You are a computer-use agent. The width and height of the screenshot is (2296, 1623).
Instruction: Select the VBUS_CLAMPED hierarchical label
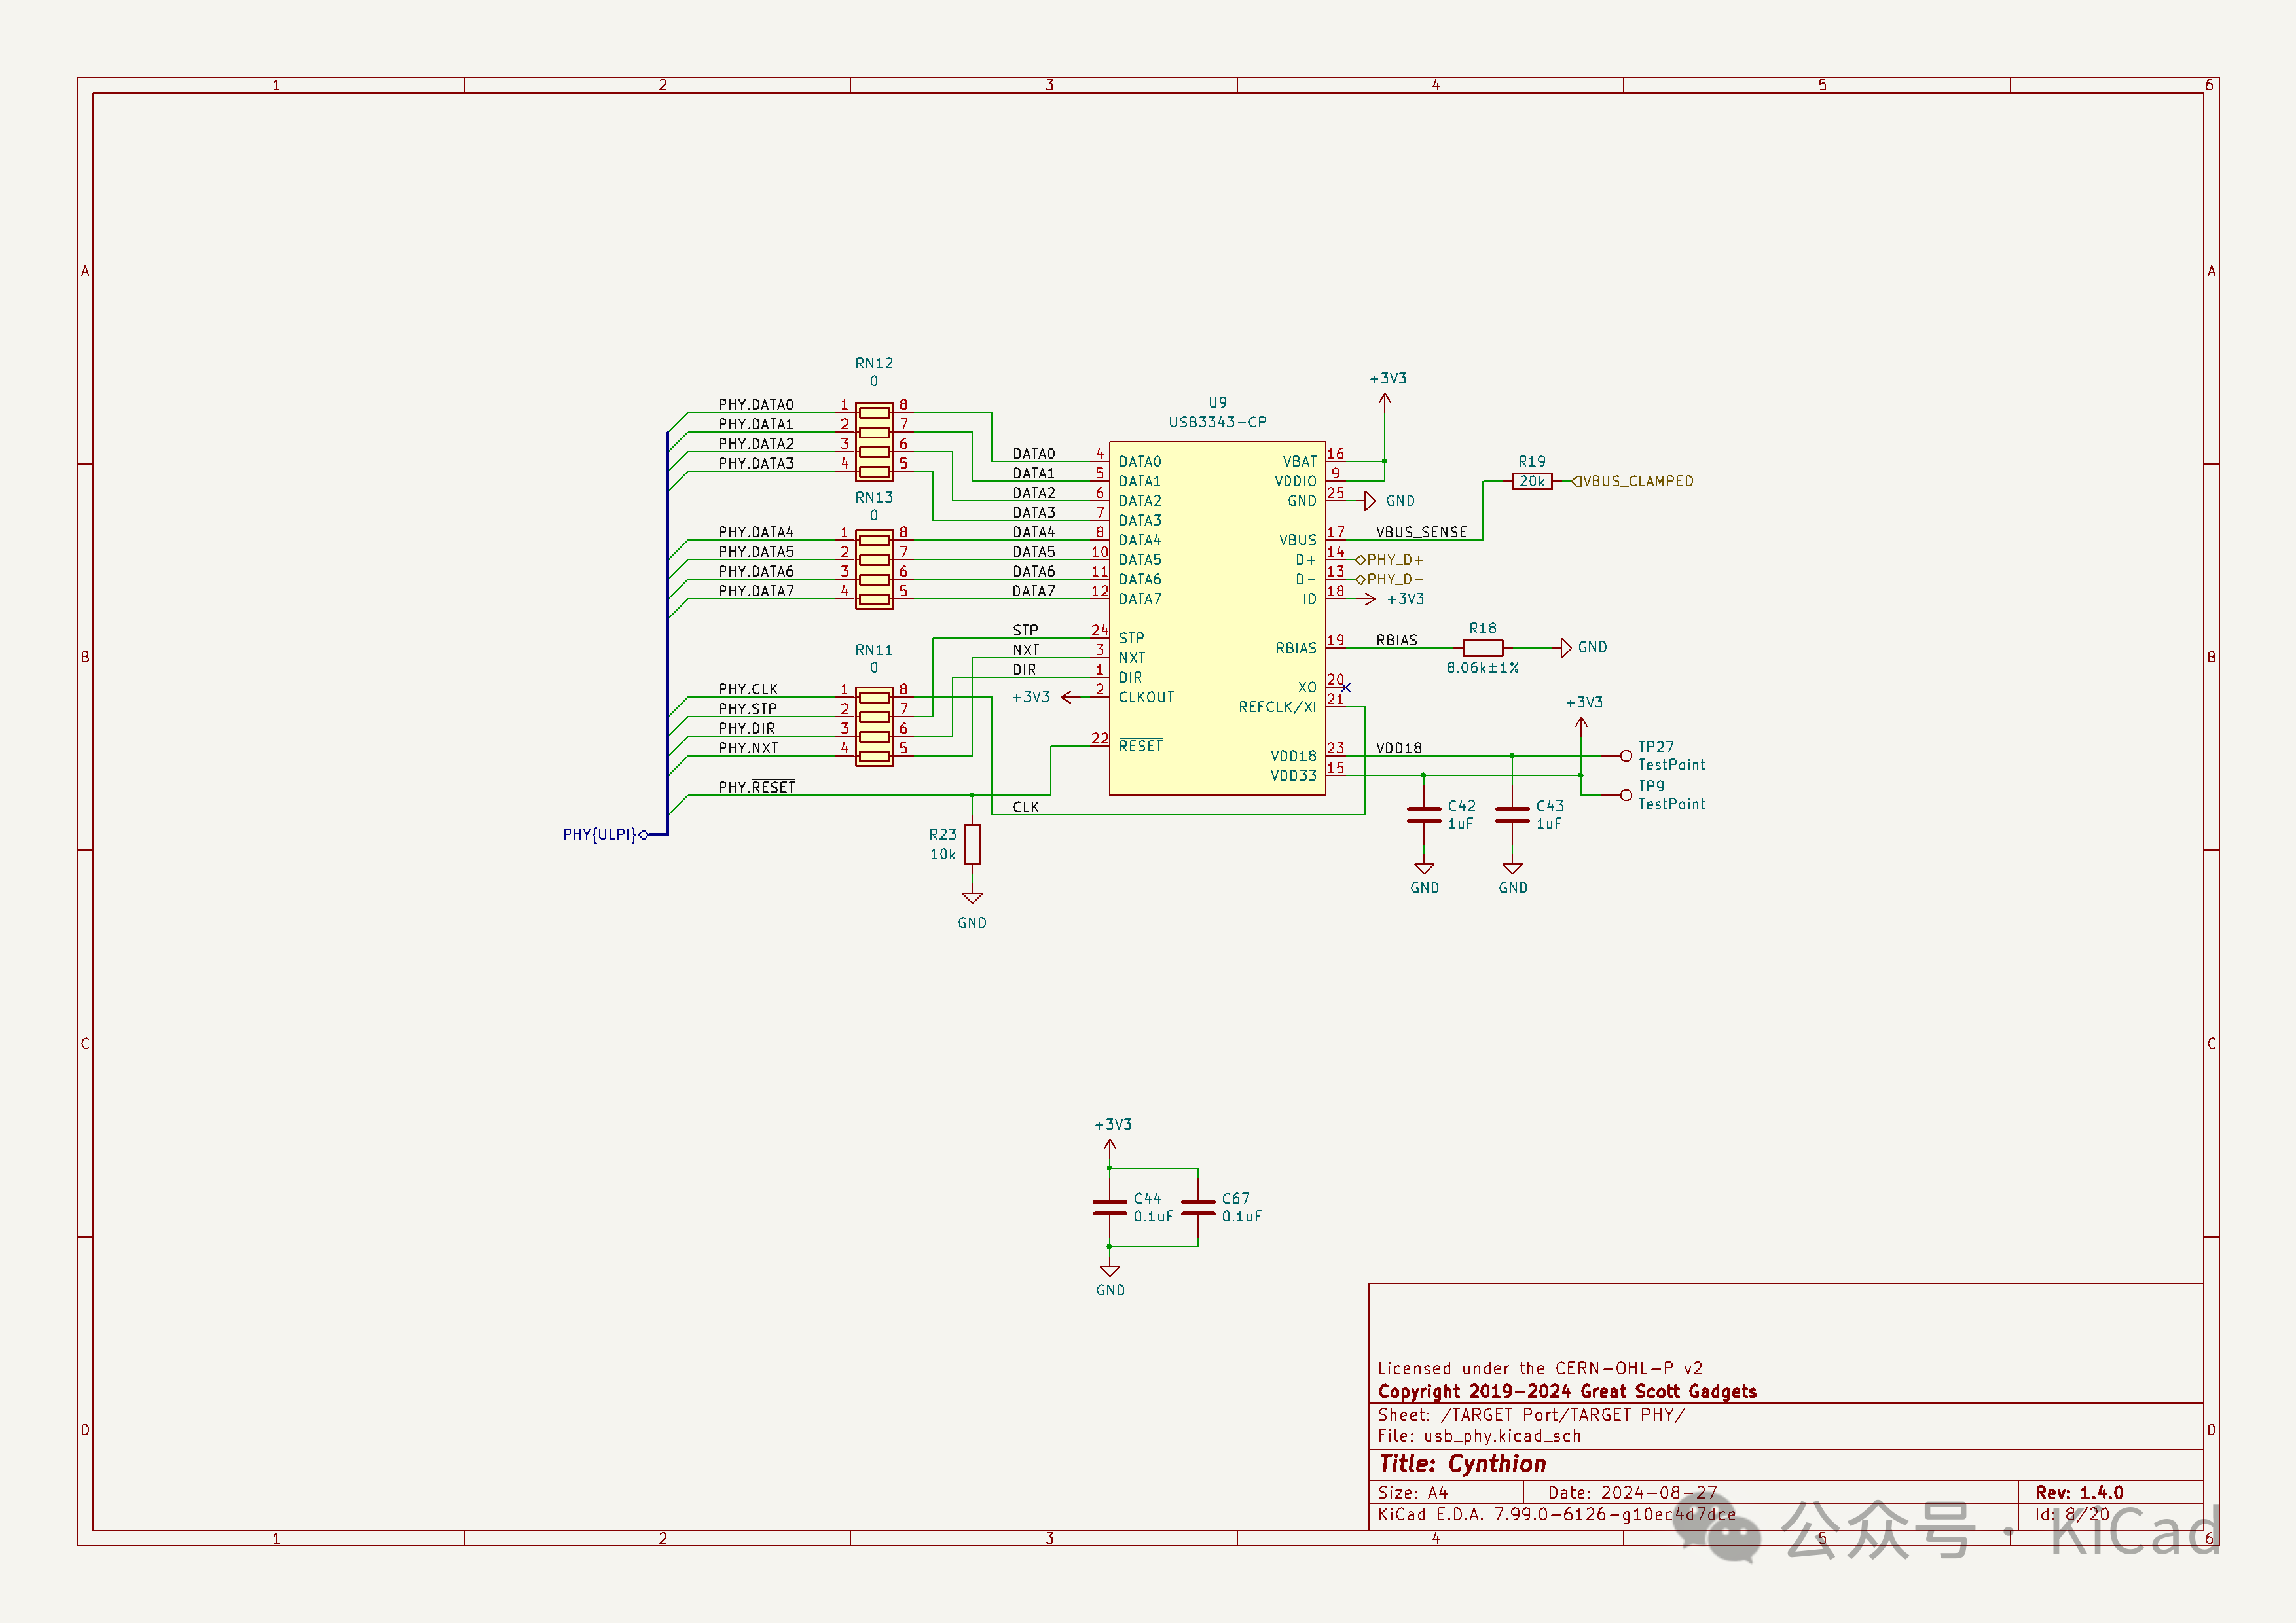point(1636,482)
